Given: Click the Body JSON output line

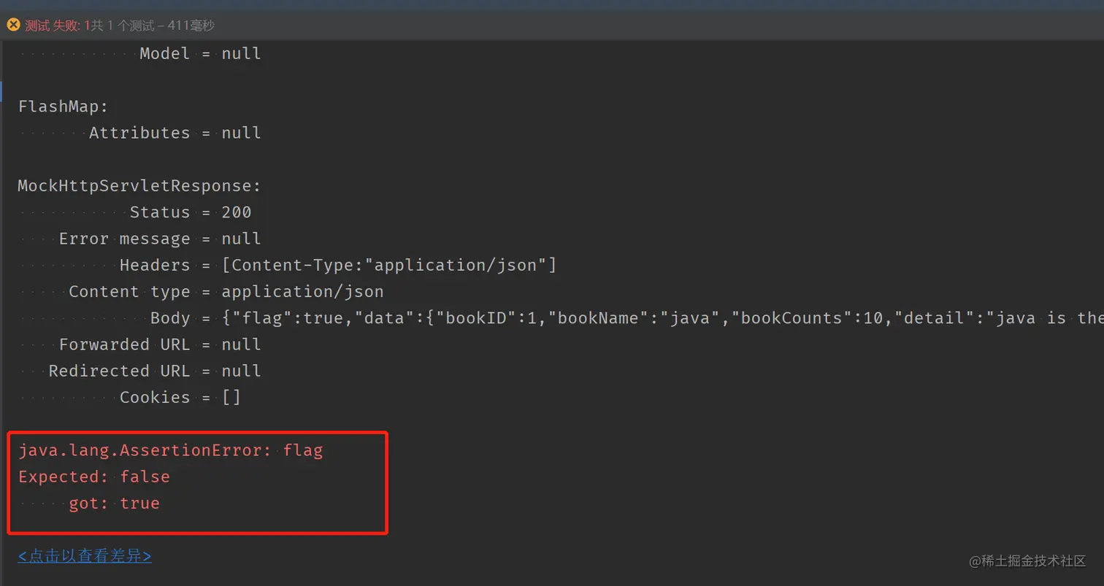Looking at the screenshot, I should 626,318.
